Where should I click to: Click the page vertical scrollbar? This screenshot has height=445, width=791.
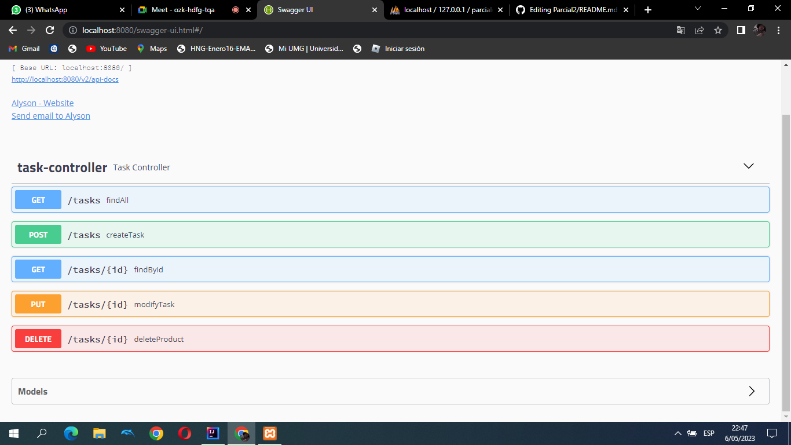786,262
